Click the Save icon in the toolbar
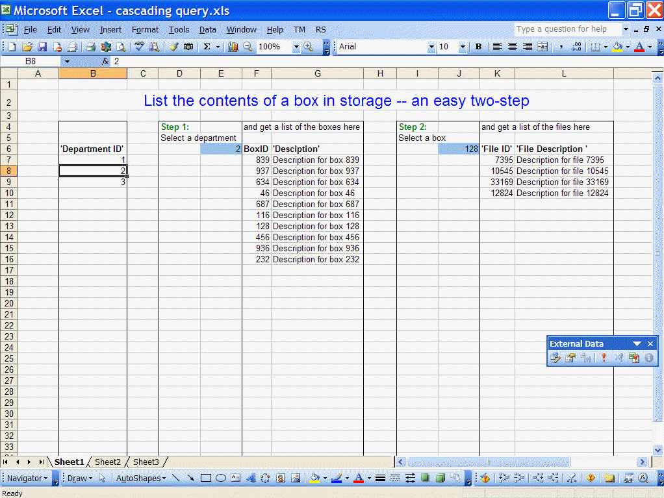Screen dimensions: 664x498 tap(42, 47)
